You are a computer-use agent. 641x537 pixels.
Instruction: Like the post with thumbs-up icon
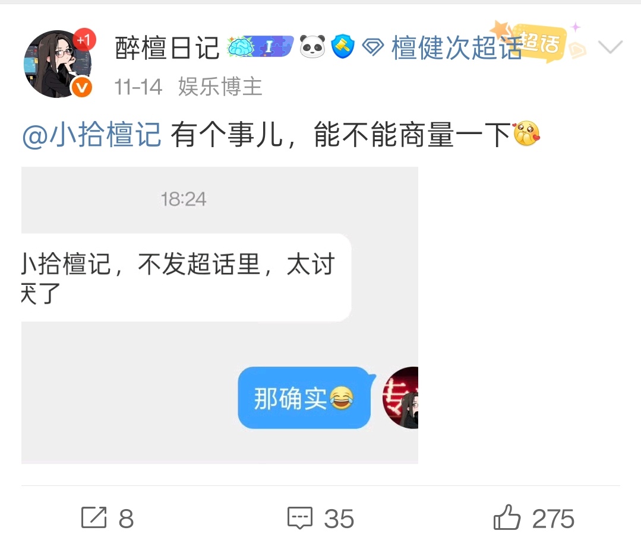click(x=507, y=517)
